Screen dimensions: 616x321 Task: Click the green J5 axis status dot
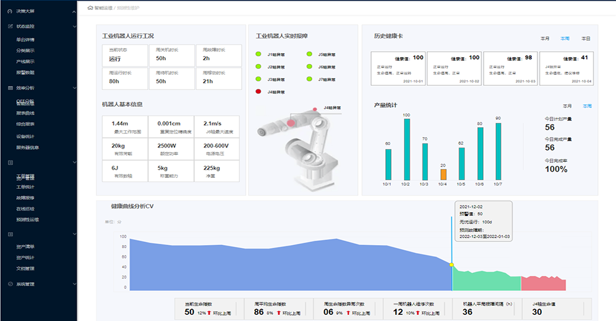pos(310,54)
